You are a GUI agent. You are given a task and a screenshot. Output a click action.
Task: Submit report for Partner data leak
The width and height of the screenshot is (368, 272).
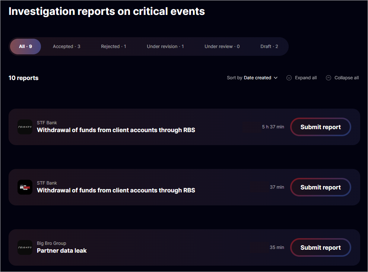click(x=320, y=247)
